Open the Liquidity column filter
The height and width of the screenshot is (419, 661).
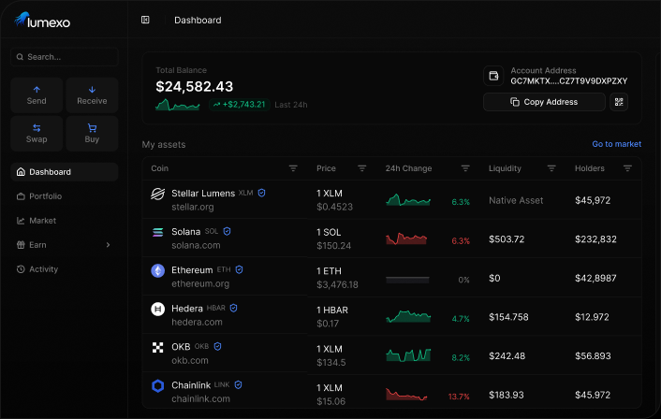(x=551, y=168)
